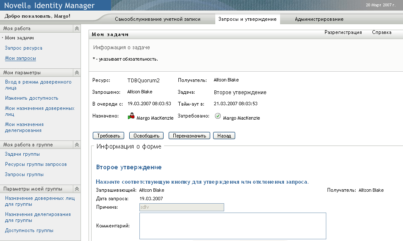Click the Переназначить button
Viewport: 403px width, 241px height.
coord(189,135)
